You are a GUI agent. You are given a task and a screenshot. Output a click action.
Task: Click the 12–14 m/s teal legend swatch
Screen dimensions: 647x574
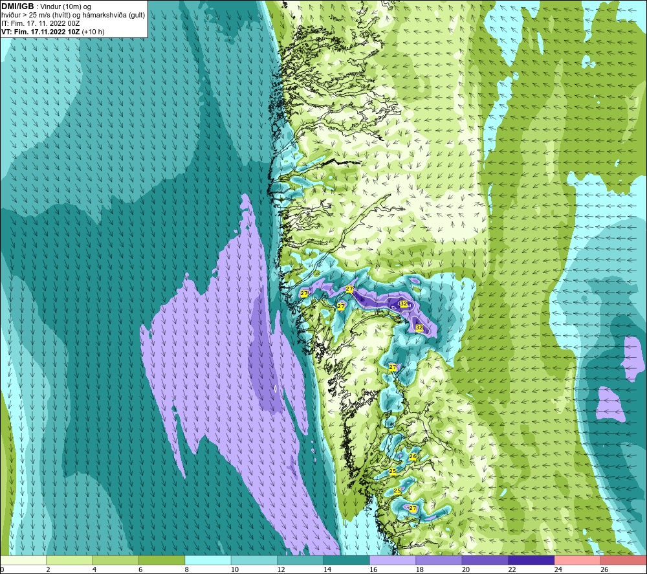300,560
